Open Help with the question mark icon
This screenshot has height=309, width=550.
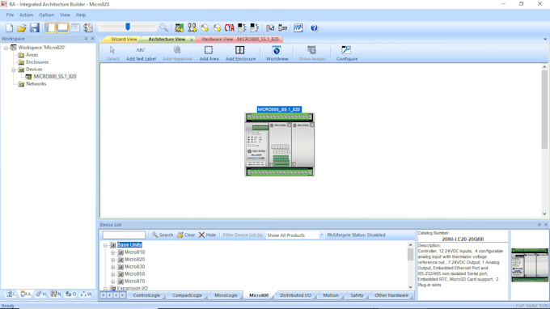click(x=315, y=28)
